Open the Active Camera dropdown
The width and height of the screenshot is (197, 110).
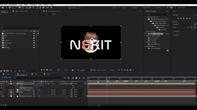(x=102, y=70)
